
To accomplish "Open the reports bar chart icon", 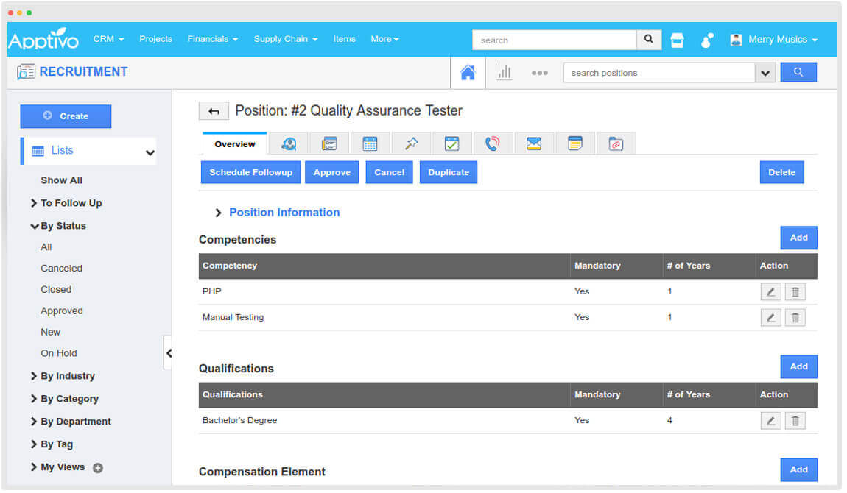I will pos(504,73).
